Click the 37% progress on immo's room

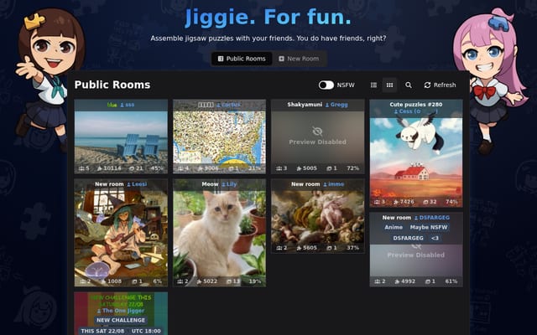click(x=352, y=248)
